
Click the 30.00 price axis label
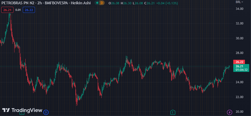tap(240, 38)
